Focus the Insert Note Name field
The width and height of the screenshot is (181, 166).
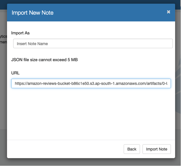[x=93, y=44]
